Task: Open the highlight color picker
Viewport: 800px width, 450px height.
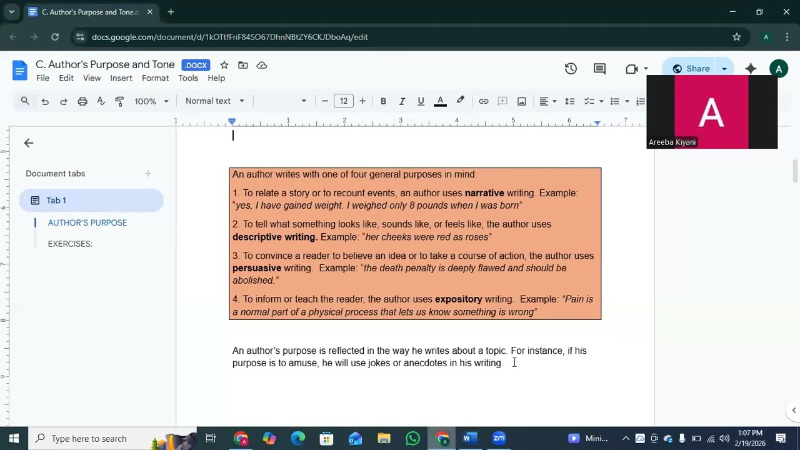Action: tap(461, 101)
